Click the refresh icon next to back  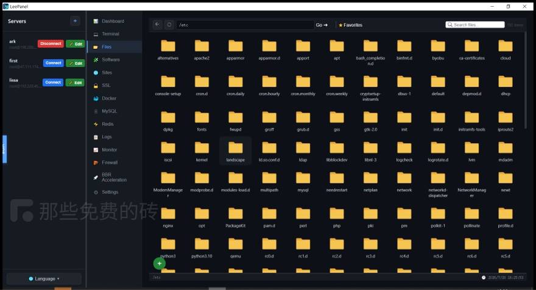(x=169, y=24)
